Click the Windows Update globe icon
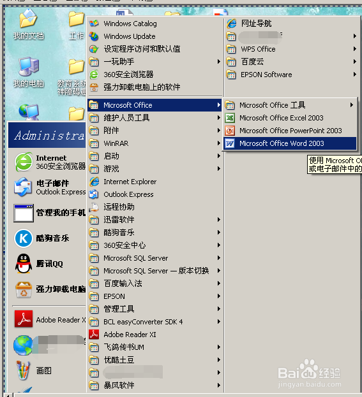Screen dimensions: 362x397 (x=94, y=36)
